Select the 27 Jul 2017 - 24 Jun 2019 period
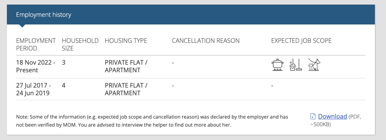The height and width of the screenshot is (140, 386). click(33, 90)
